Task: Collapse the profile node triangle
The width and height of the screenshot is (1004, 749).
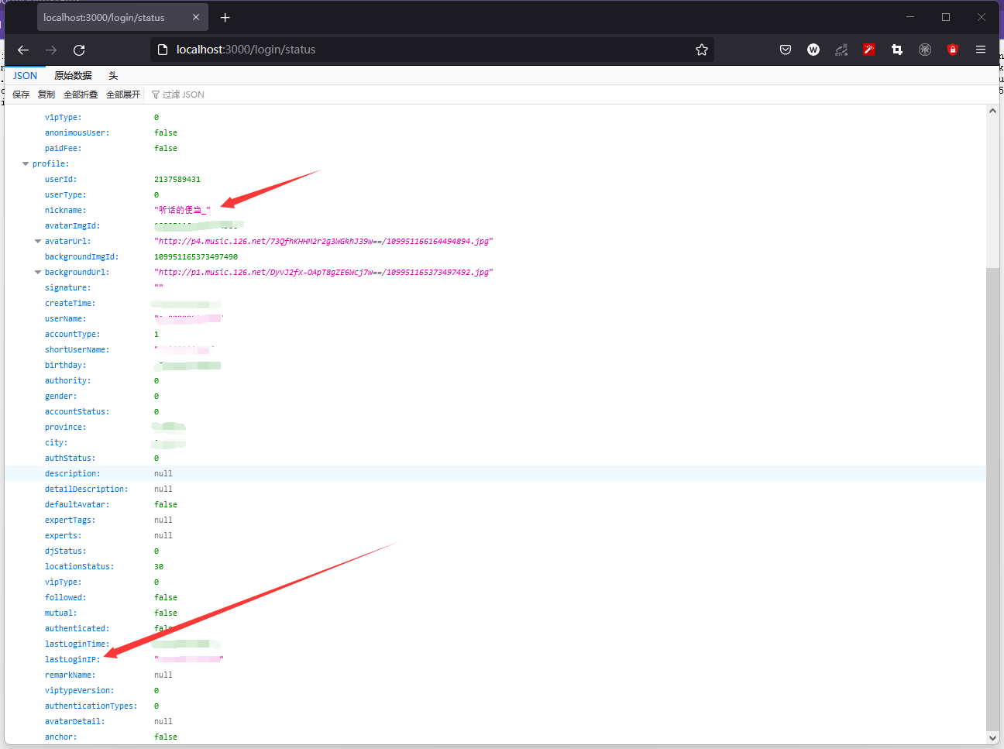Action: pos(26,164)
